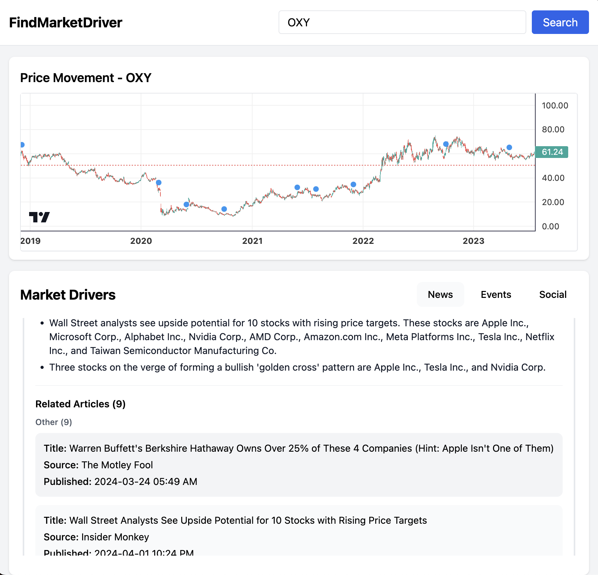Switch to the News tab
This screenshot has height=575, width=598.
(x=440, y=294)
